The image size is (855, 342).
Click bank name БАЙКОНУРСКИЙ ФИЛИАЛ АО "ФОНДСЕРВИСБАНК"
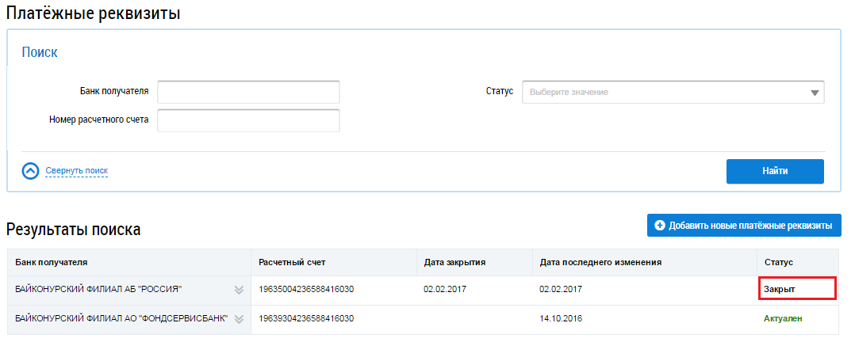121,318
